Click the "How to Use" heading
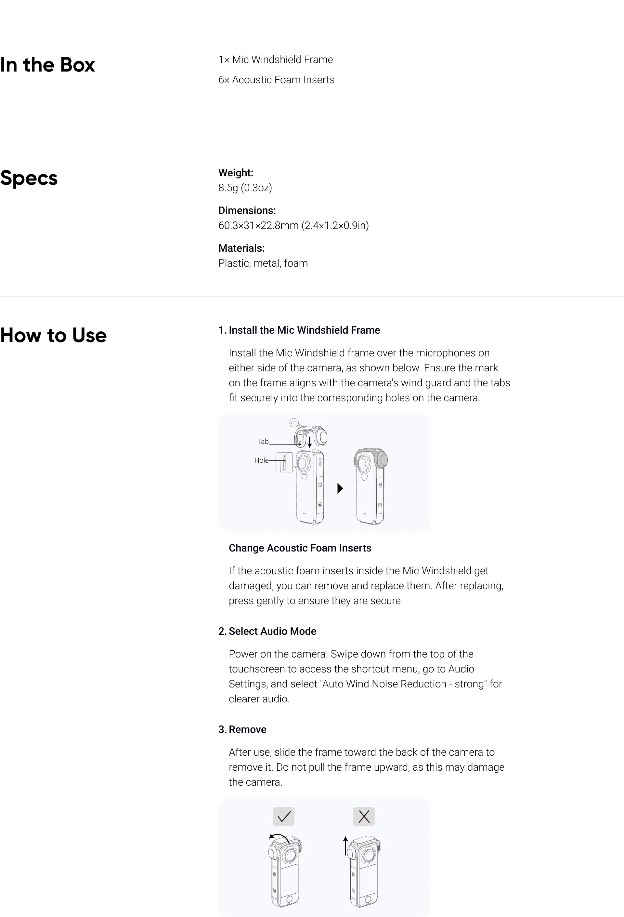624x917 pixels. pyautogui.click(x=54, y=335)
